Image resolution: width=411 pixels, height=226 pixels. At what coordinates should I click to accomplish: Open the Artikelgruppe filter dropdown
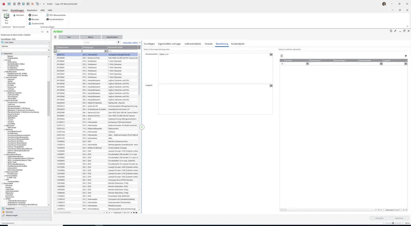[105, 51]
